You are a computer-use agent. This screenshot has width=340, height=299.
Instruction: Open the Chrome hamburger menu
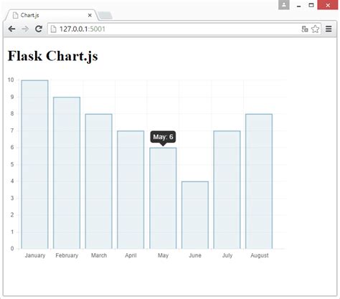point(329,29)
